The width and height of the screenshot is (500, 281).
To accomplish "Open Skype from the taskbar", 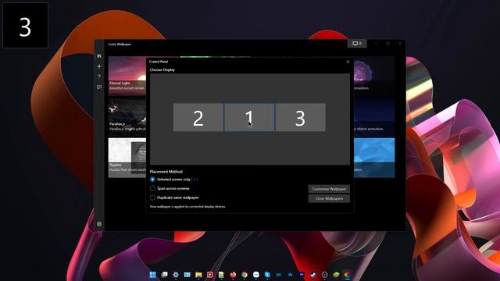I will click(x=267, y=275).
